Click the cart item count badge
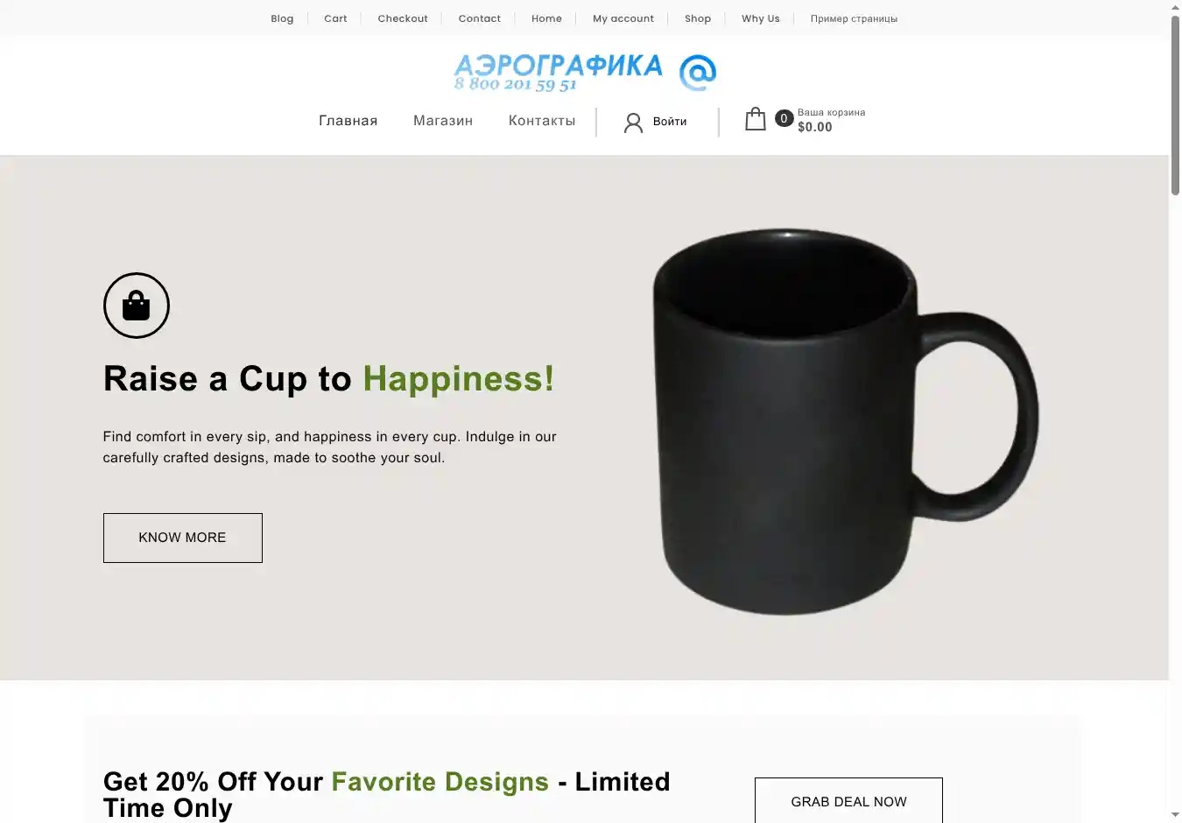The width and height of the screenshot is (1182, 823). [784, 118]
